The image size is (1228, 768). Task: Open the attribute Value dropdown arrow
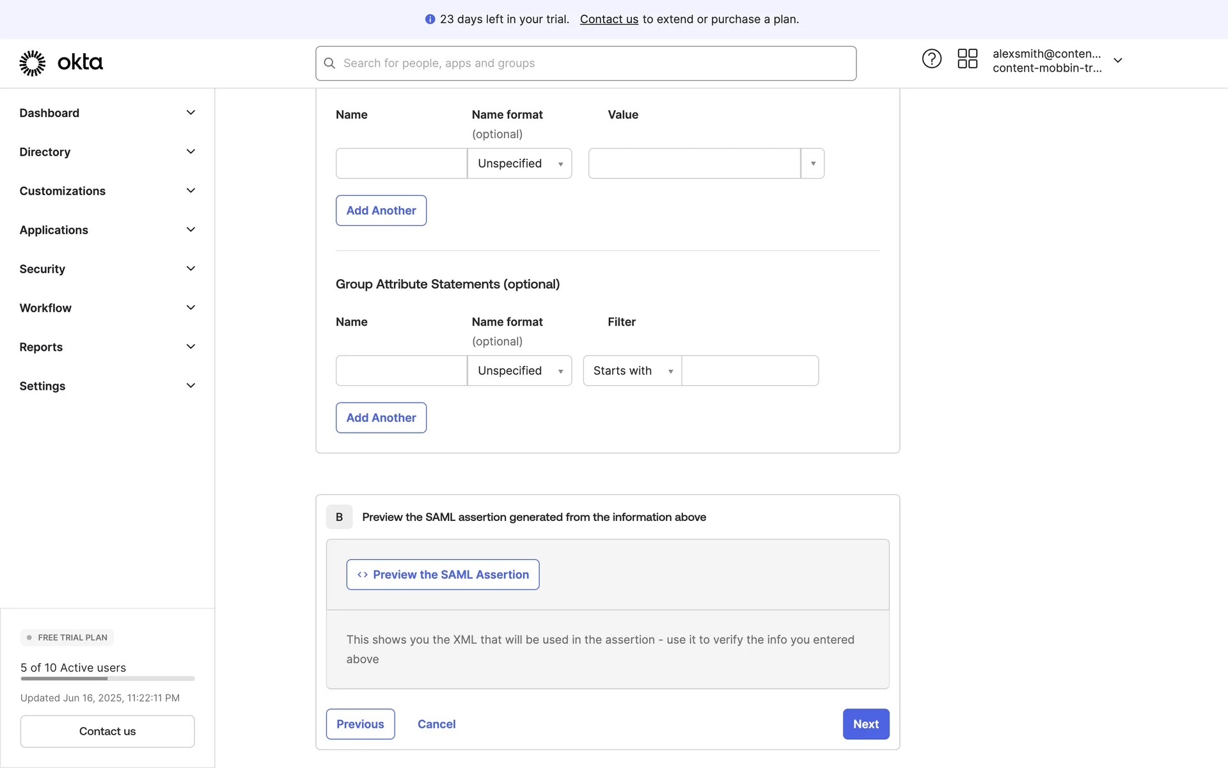point(813,163)
